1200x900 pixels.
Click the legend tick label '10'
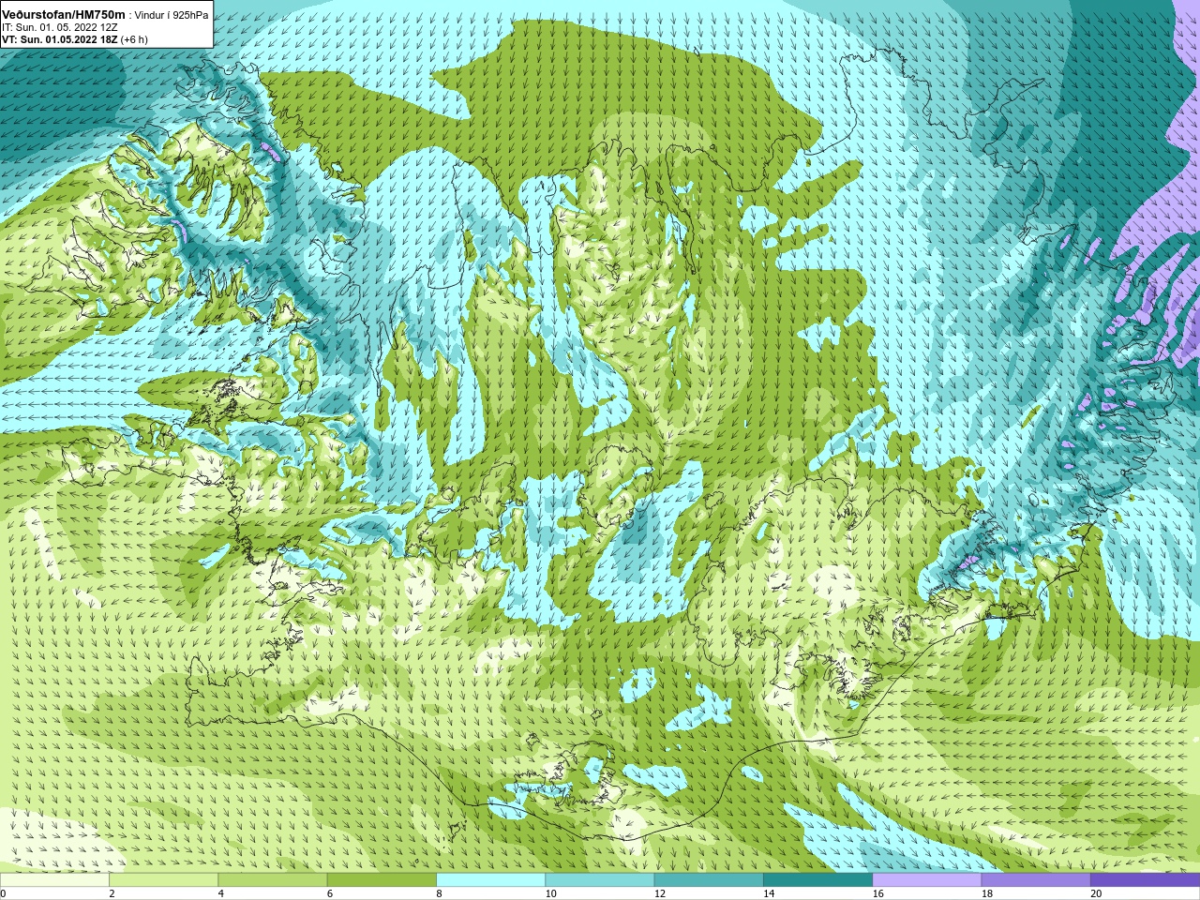[x=550, y=893]
